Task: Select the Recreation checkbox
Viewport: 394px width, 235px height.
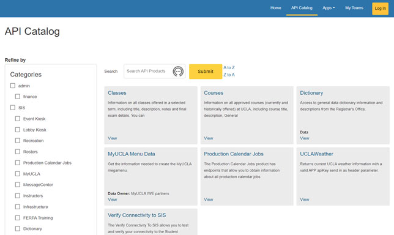Action: 18,141
